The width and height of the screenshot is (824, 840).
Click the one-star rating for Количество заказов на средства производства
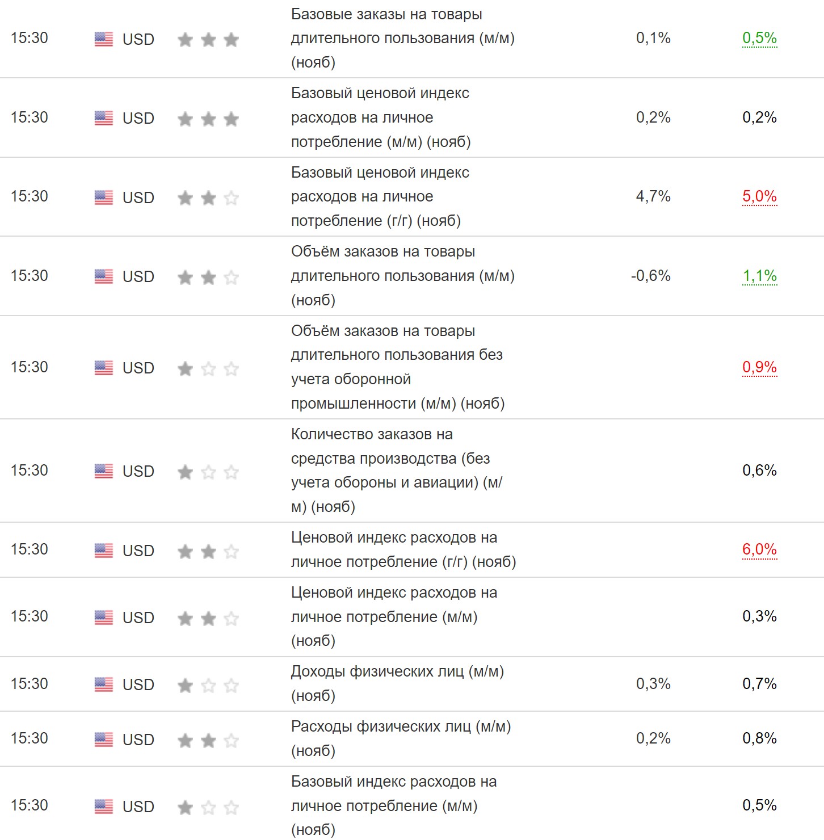pyautogui.click(x=208, y=472)
